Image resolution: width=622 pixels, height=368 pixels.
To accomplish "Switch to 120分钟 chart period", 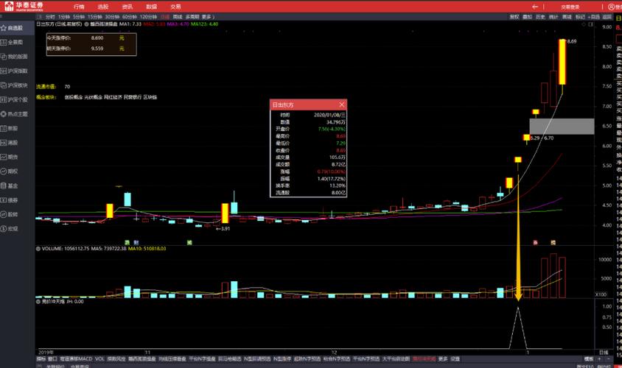I will pos(149,17).
